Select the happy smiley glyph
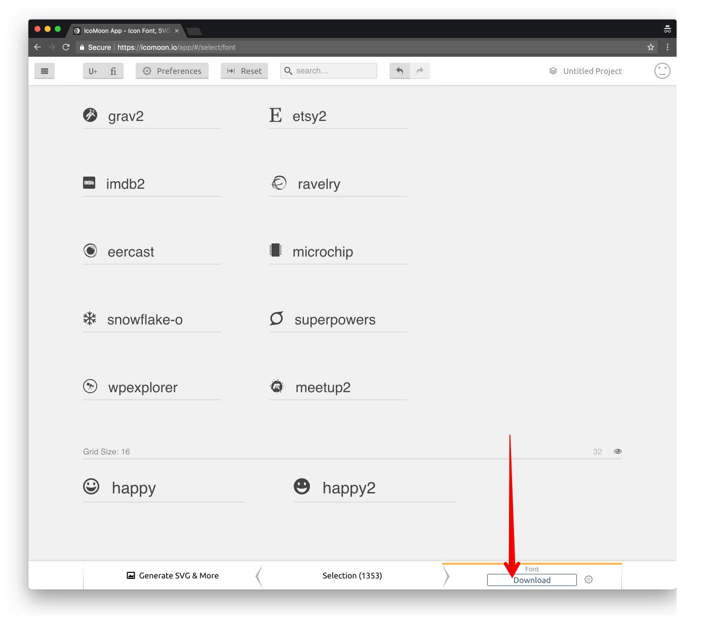The width and height of the screenshot is (705, 627). tap(91, 486)
